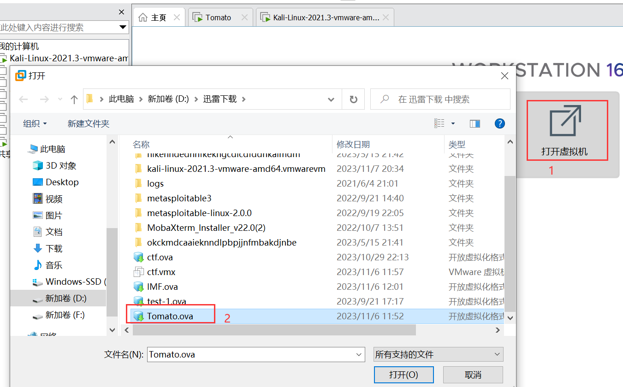Open the help question mark icon
The width and height of the screenshot is (623, 387).
(499, 123)
